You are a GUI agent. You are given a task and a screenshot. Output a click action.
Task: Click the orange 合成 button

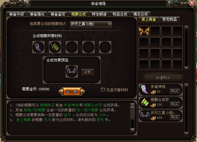[x=72, y=91]
